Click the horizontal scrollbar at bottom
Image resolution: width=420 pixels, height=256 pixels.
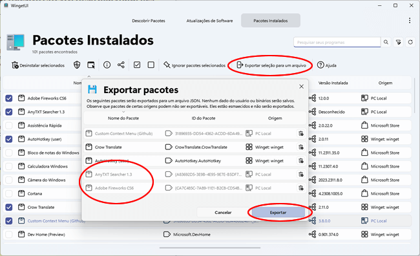[x=210, y=248]
